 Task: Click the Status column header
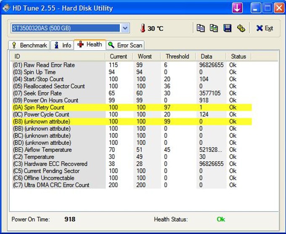238,56
